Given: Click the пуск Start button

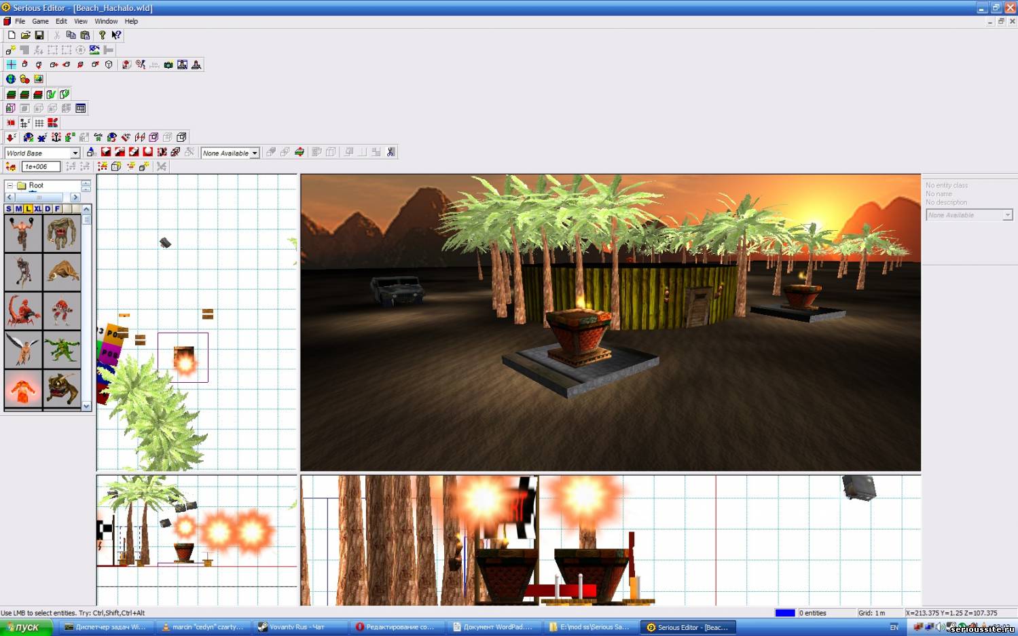Looking at the screenshot, I should (x=26, y=627).
